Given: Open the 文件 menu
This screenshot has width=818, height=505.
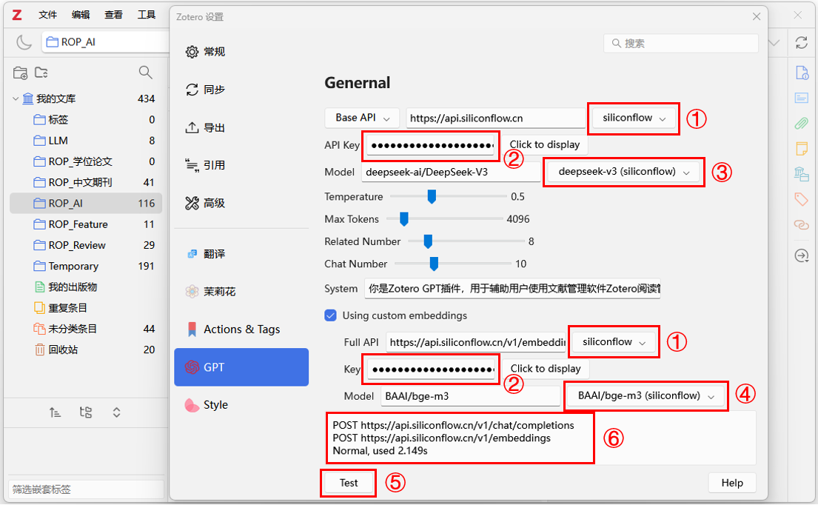Looking at the screenshot, I should 47,15.
